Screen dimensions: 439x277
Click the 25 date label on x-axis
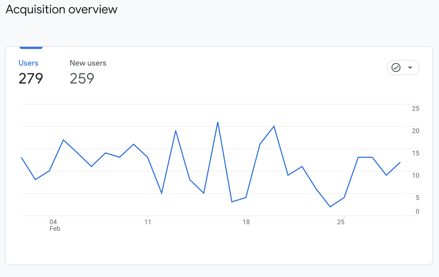(x=341, y=222)
